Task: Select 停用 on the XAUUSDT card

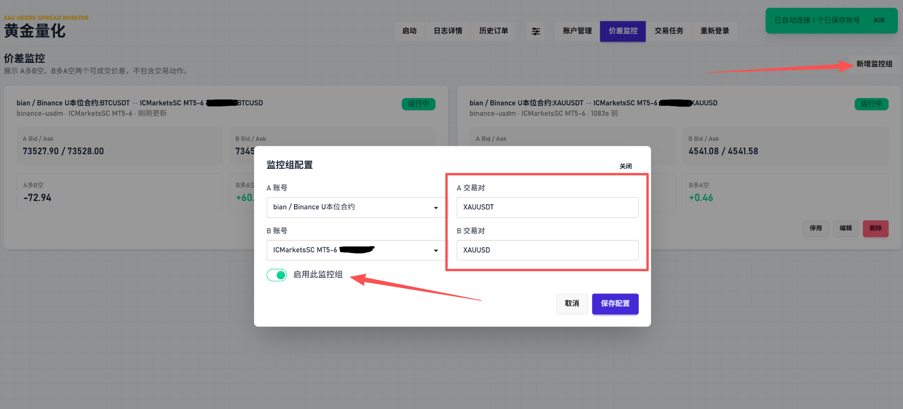Action: click(x=815, y=228)
